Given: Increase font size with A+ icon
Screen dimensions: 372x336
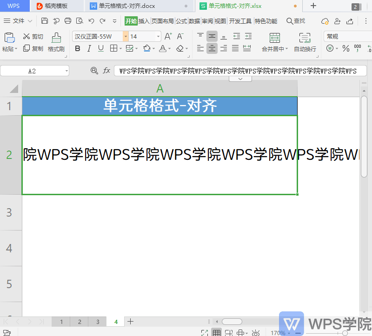Looking at the screenshot, I should [x=168, y=36].
